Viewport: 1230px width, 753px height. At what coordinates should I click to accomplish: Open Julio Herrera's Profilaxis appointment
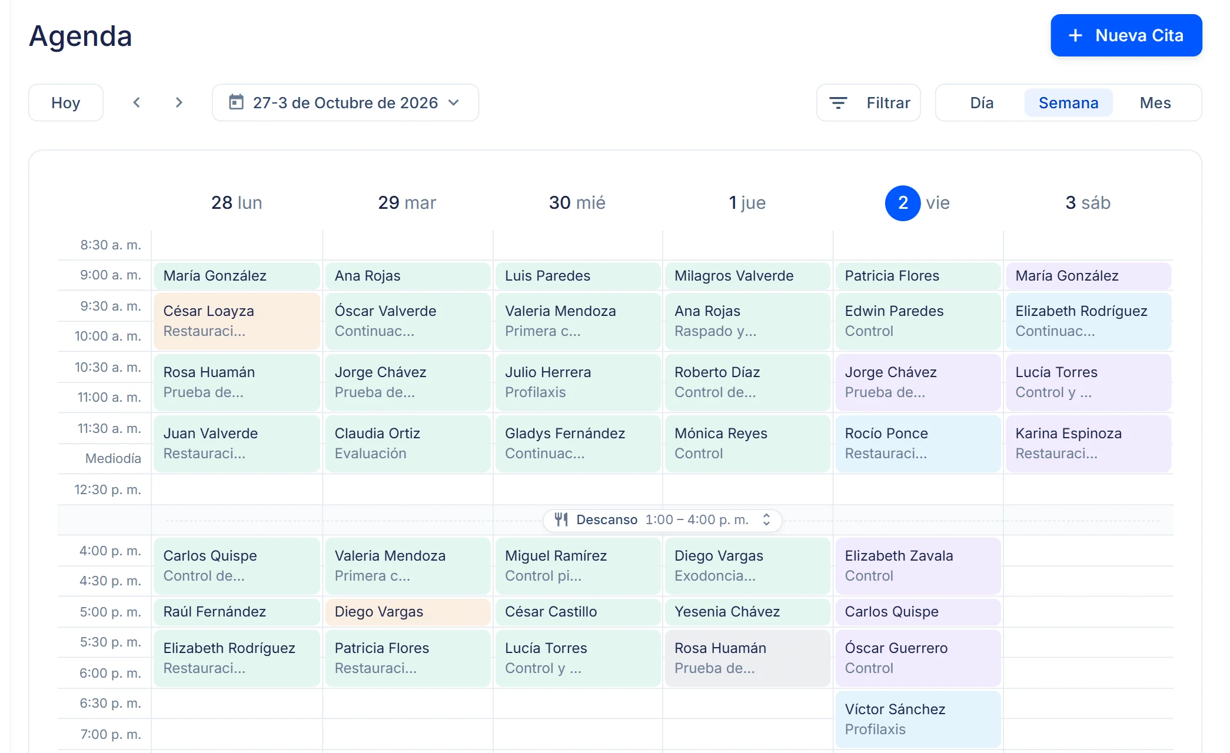578,382
